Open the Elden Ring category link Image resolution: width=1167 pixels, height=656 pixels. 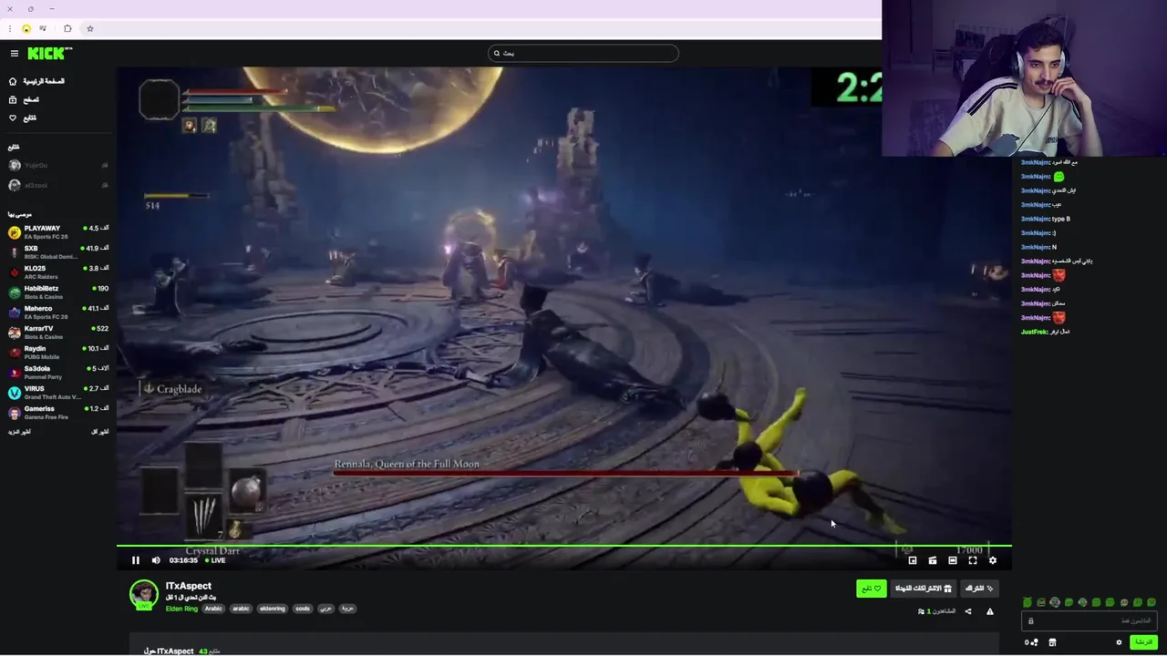[x=181, y=609]
